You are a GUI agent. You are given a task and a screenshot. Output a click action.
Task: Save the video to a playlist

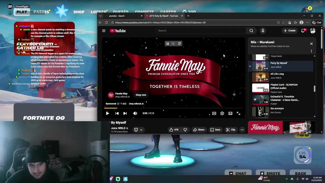pyautogui.click(x=215, y=130)
